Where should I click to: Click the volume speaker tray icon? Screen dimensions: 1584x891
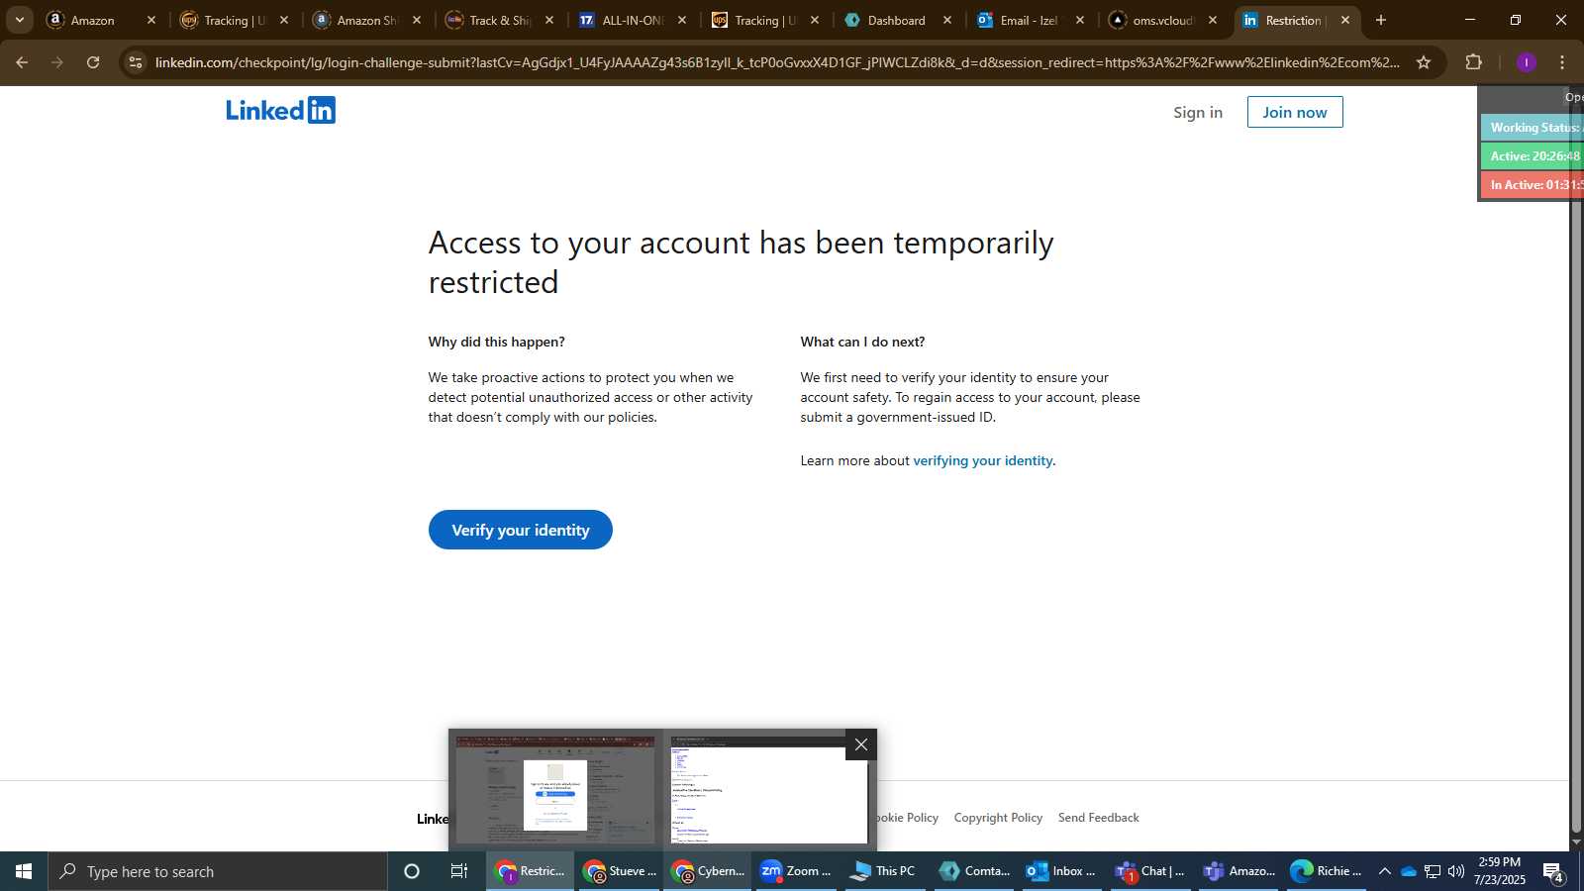(x=1456, y=871)
